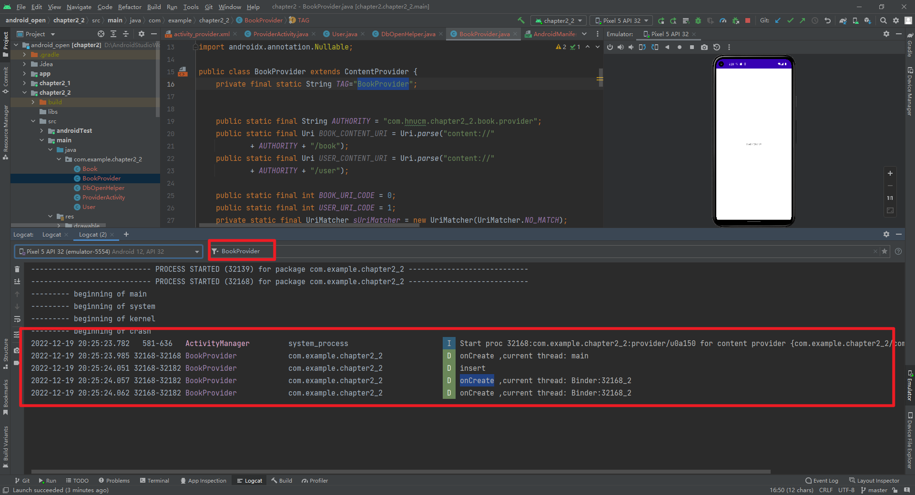Collapse the res folder
The width and height of the screenshot is (915, 495).
tap(50, 217)
